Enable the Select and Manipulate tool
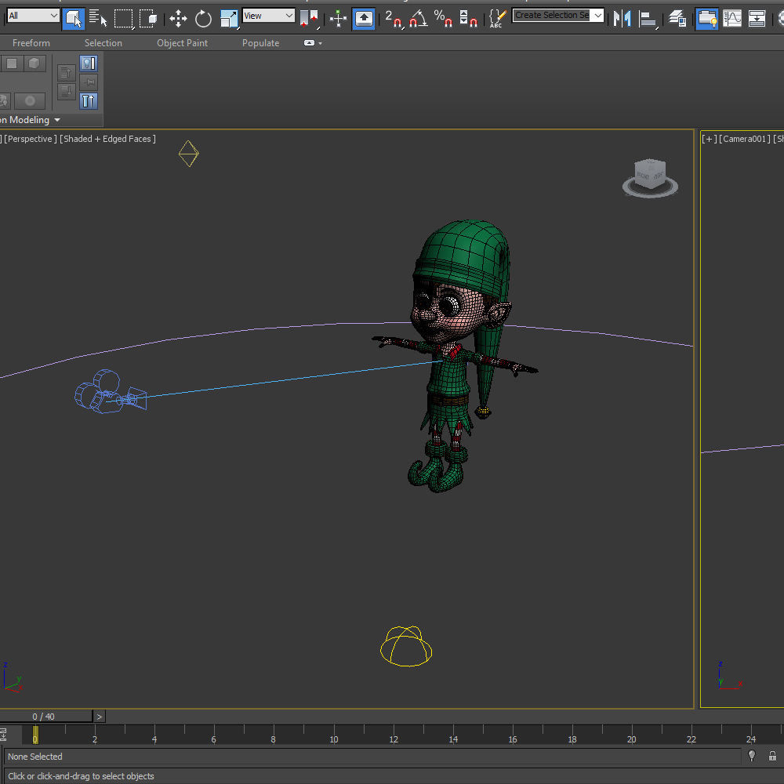The height and width of the screenshot is (784, 784). (x=338, y=19)
